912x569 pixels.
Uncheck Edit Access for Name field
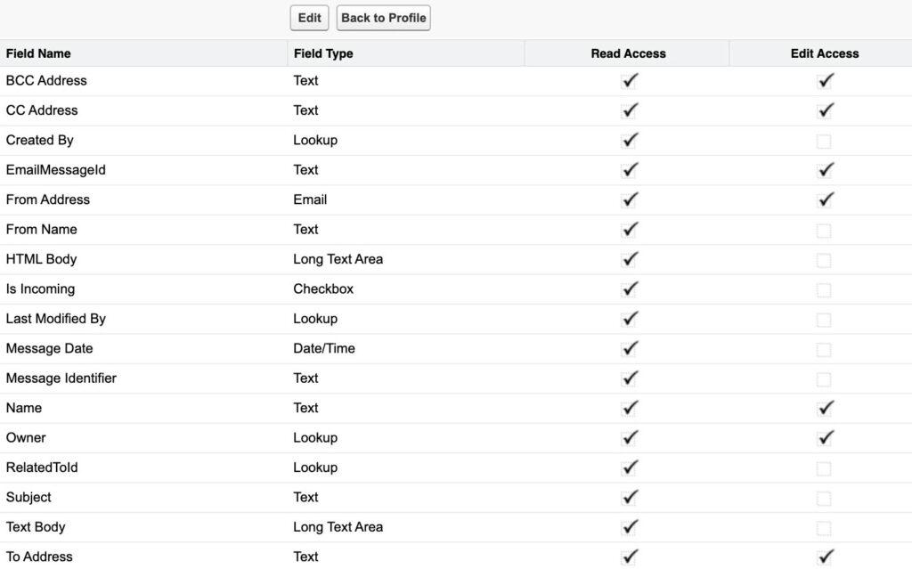[x=825, y=408]
